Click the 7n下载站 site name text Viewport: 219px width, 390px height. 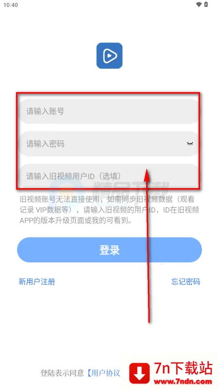pos(183,369)
